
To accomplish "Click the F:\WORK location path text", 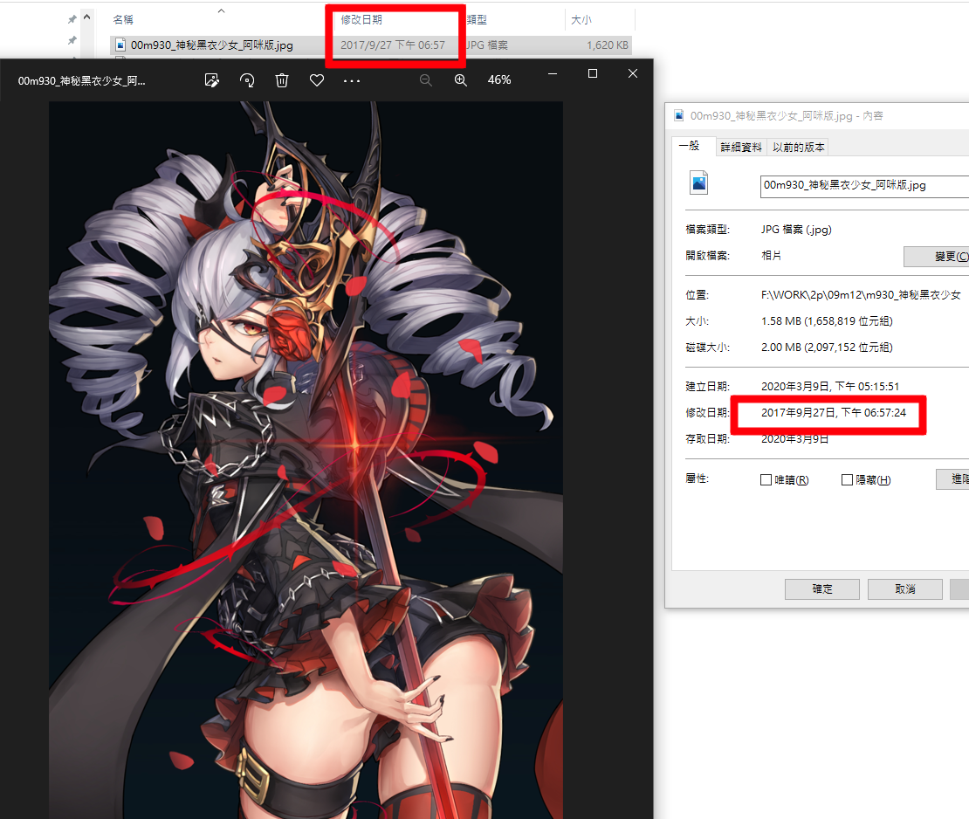I will pyautogui.click(x=861, y=295).
